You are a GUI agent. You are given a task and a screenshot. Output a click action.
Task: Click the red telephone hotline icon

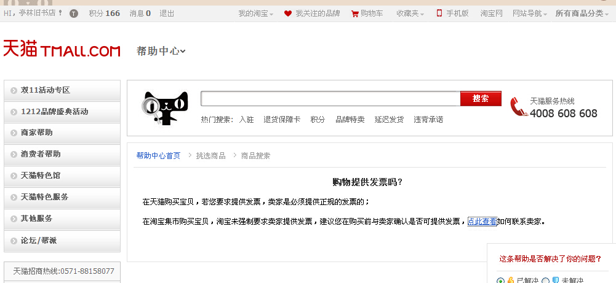coord(518,107)
